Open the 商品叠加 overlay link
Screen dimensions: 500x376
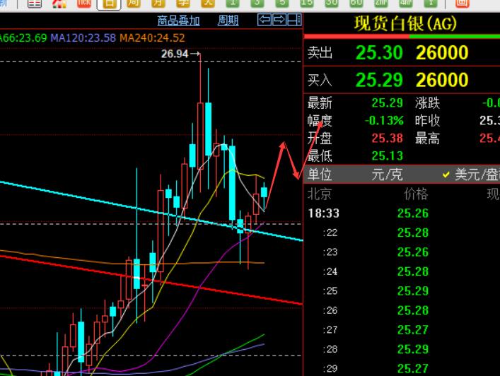tap(178, 20)
